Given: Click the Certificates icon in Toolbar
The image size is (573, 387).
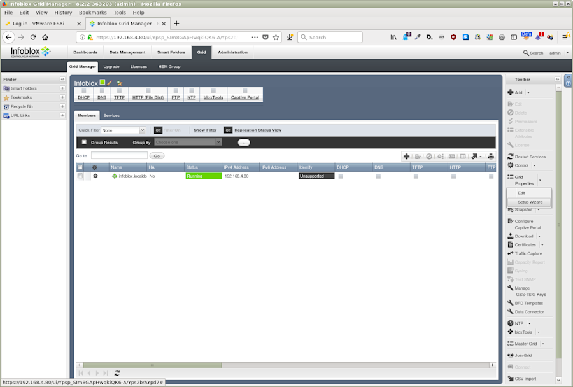Looking at the screenshot, I should (510, 244).
